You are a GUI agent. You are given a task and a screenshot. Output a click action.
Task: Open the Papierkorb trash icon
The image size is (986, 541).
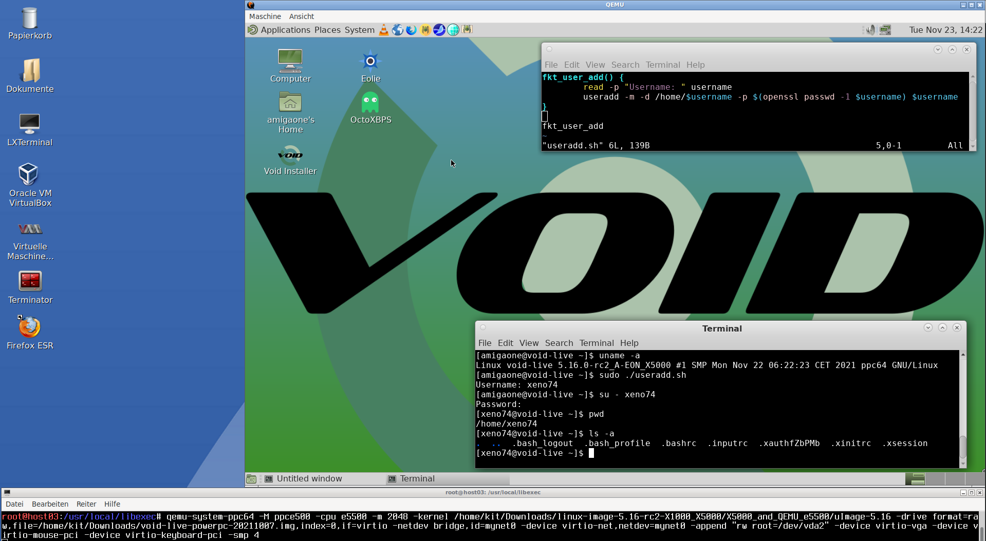[30, 23]
